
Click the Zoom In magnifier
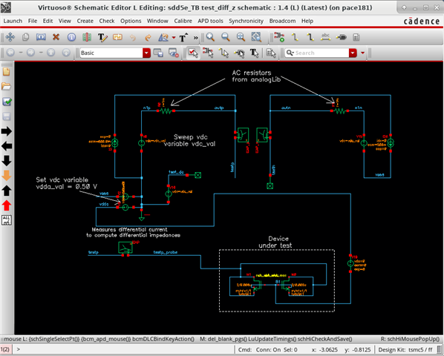210,37
